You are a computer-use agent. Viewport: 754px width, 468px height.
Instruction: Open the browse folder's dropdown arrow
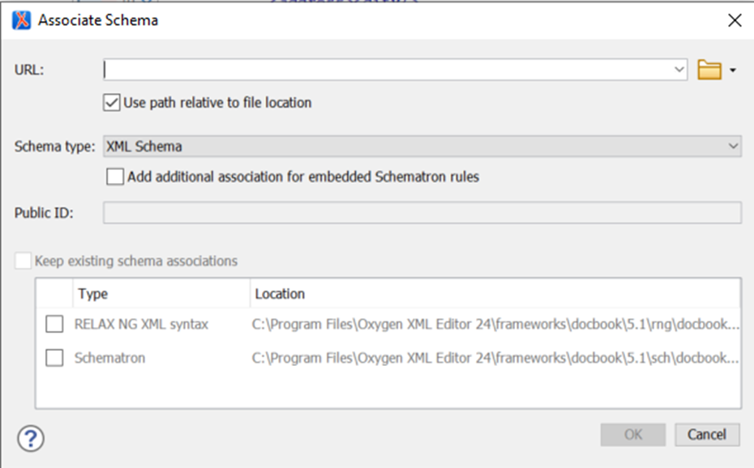pos(732,70)
